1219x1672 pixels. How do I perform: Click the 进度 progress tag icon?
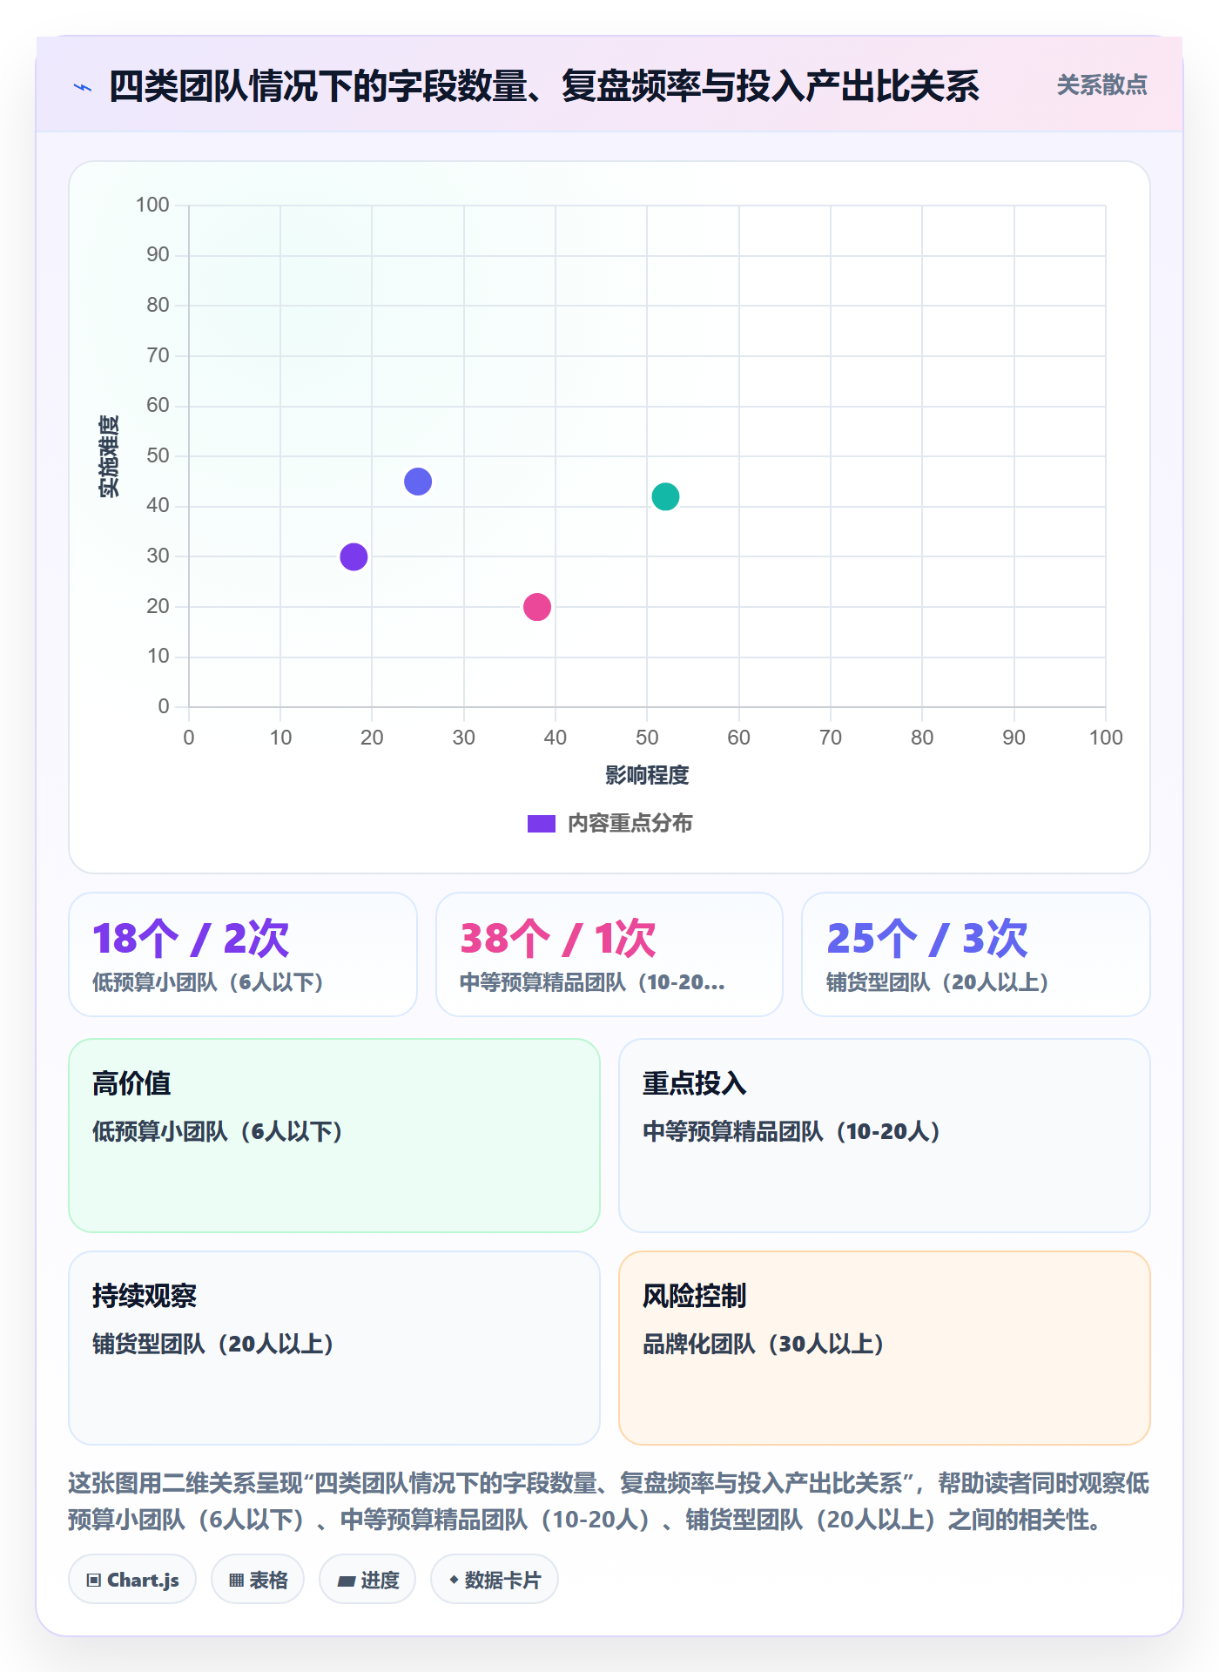pyautogui.click(x=347, y=1581)
